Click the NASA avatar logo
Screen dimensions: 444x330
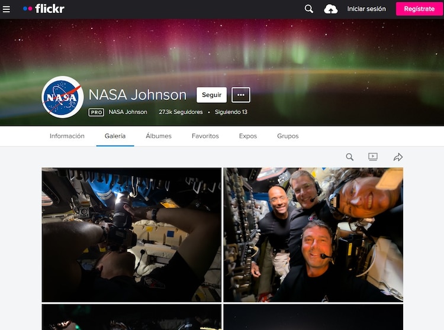tap(63, 97)
